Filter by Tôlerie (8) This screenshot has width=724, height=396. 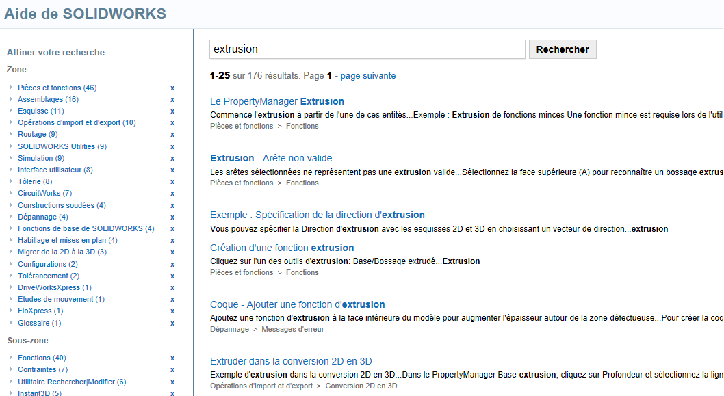click(x=35, y=181)
